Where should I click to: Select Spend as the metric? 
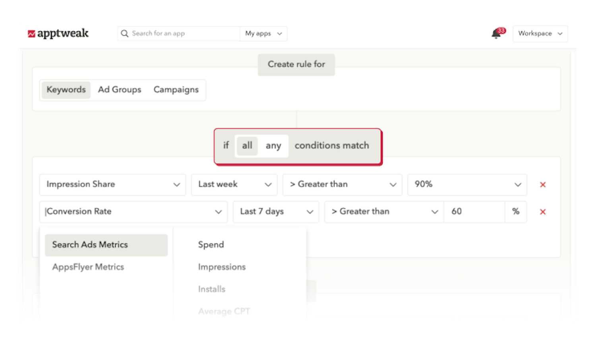211,245
